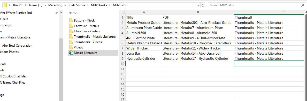Select the PDF header cell
The image size is (307, 101).
tap(198, 17)
